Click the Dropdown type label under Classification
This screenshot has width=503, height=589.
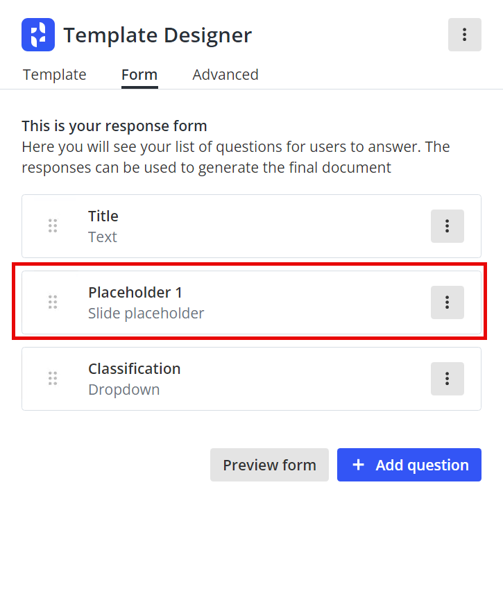(x=124, y=390)
